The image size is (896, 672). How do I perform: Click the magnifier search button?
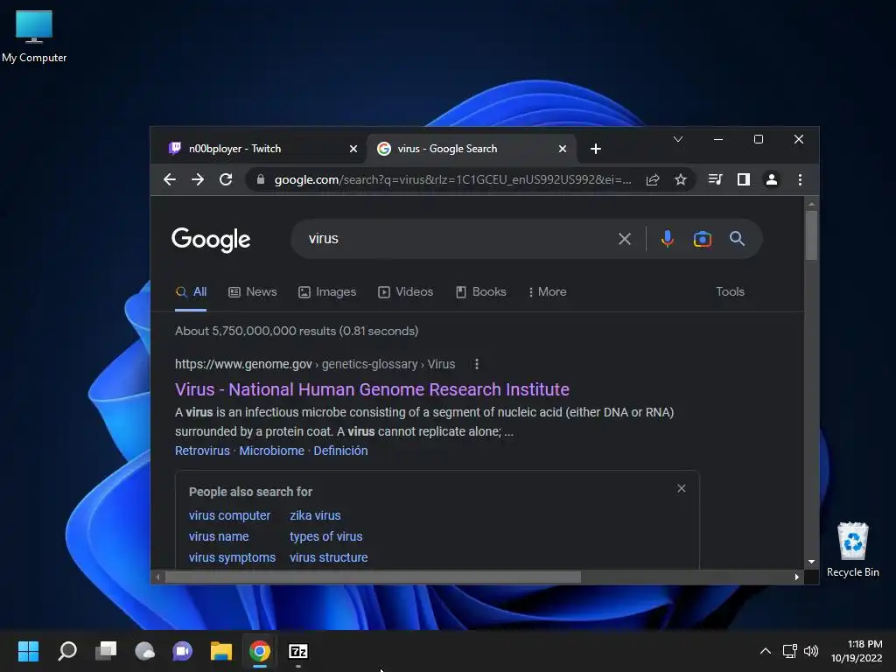tap(737, 239)
